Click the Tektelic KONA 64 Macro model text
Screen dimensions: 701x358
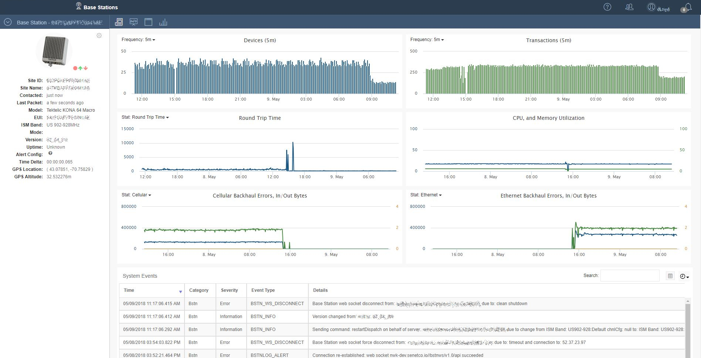coord(71,110)
